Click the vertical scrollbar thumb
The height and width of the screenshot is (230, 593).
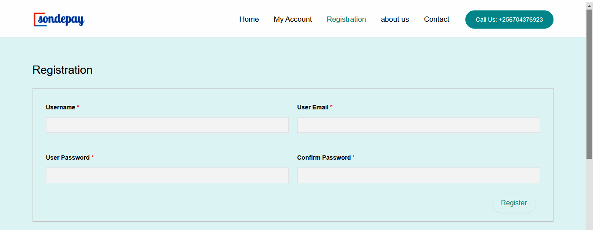pyautogui.click(x=589, y=82)
